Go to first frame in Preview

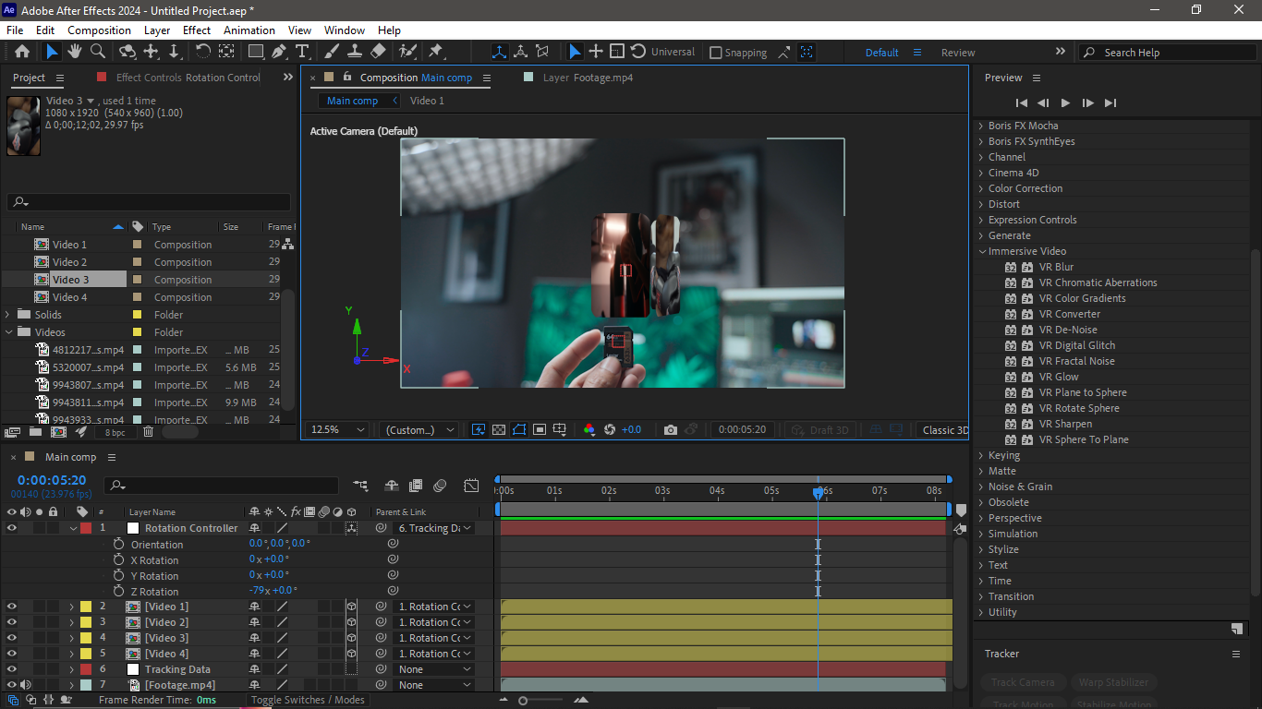coord(1021,102)
